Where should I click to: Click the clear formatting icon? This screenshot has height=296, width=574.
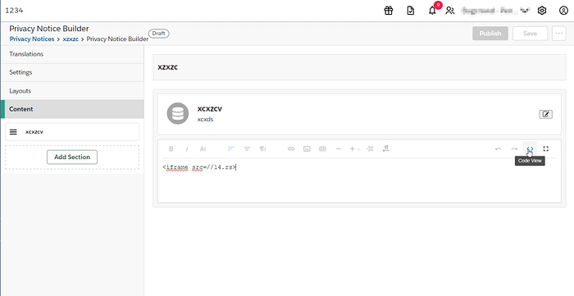pyautogui.click(x=370, y=149)
